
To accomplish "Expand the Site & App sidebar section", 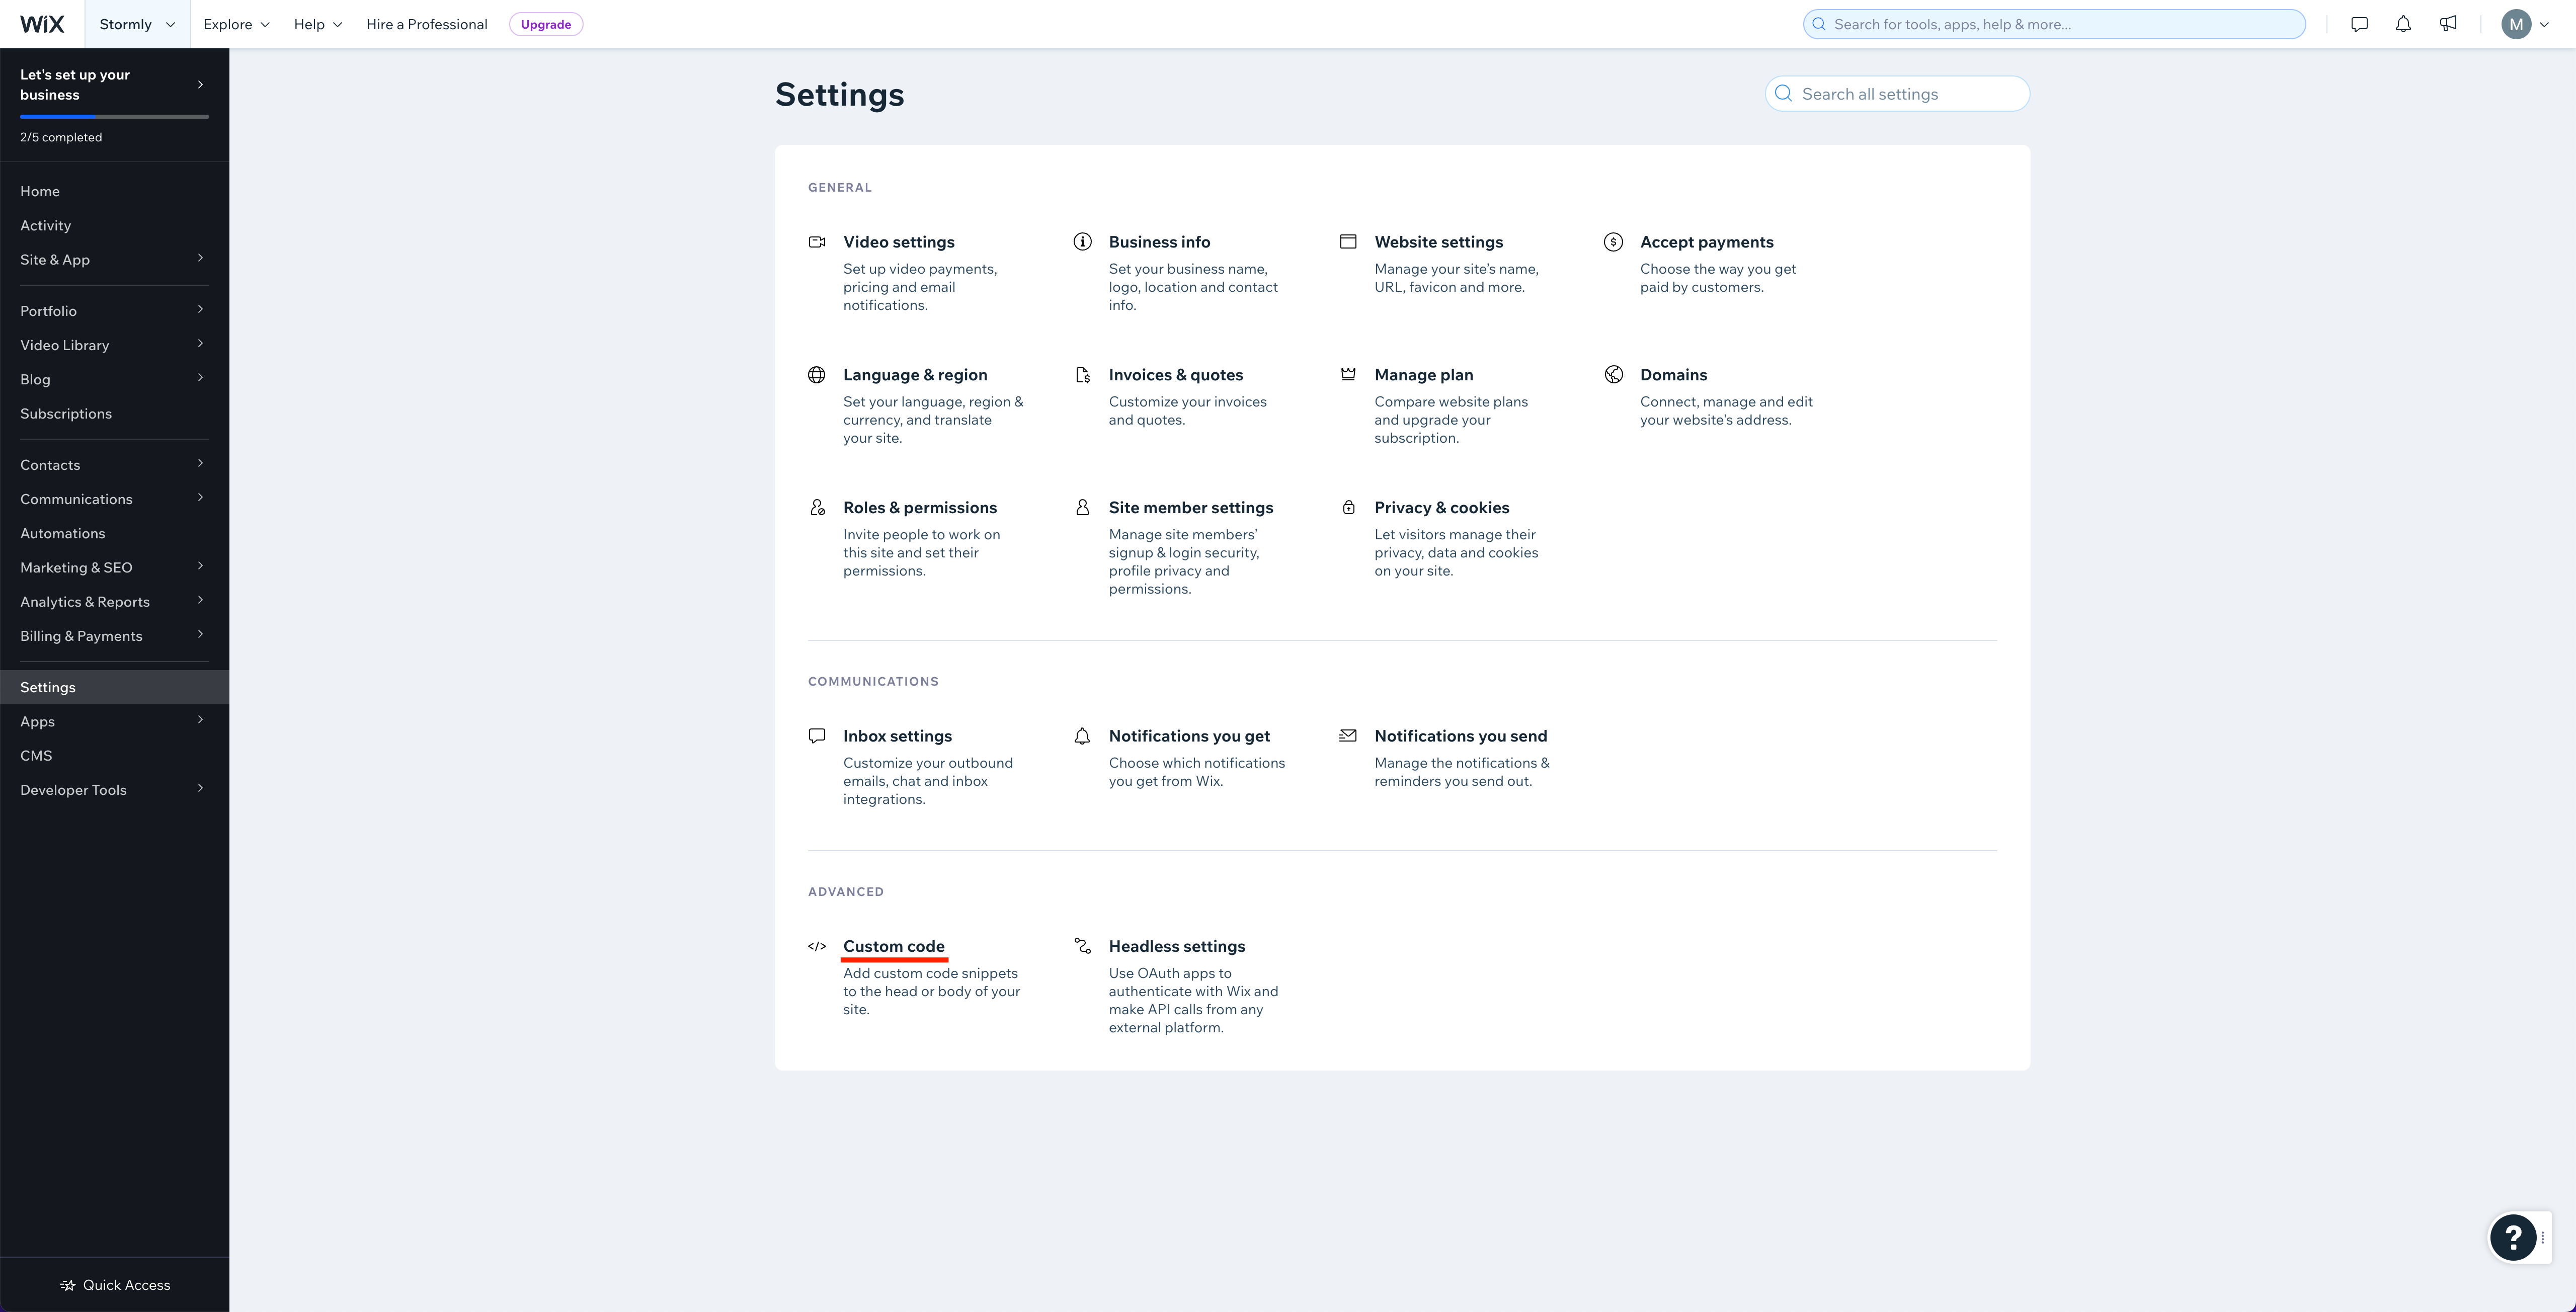I will (x=114, y=260).
